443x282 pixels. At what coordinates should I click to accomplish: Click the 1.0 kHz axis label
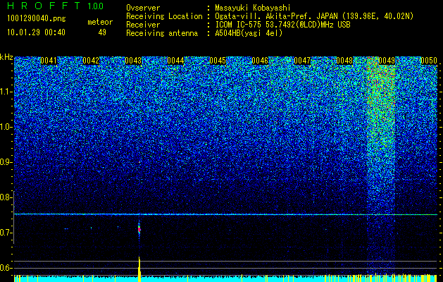point(6,127)
